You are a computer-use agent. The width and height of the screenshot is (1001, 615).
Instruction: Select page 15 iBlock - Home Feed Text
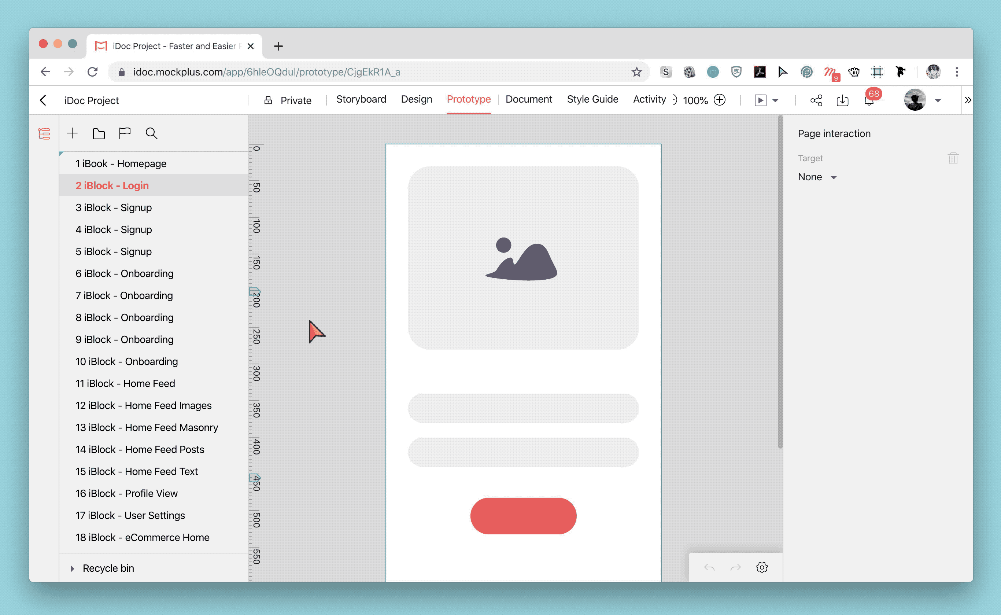[154, 471]
